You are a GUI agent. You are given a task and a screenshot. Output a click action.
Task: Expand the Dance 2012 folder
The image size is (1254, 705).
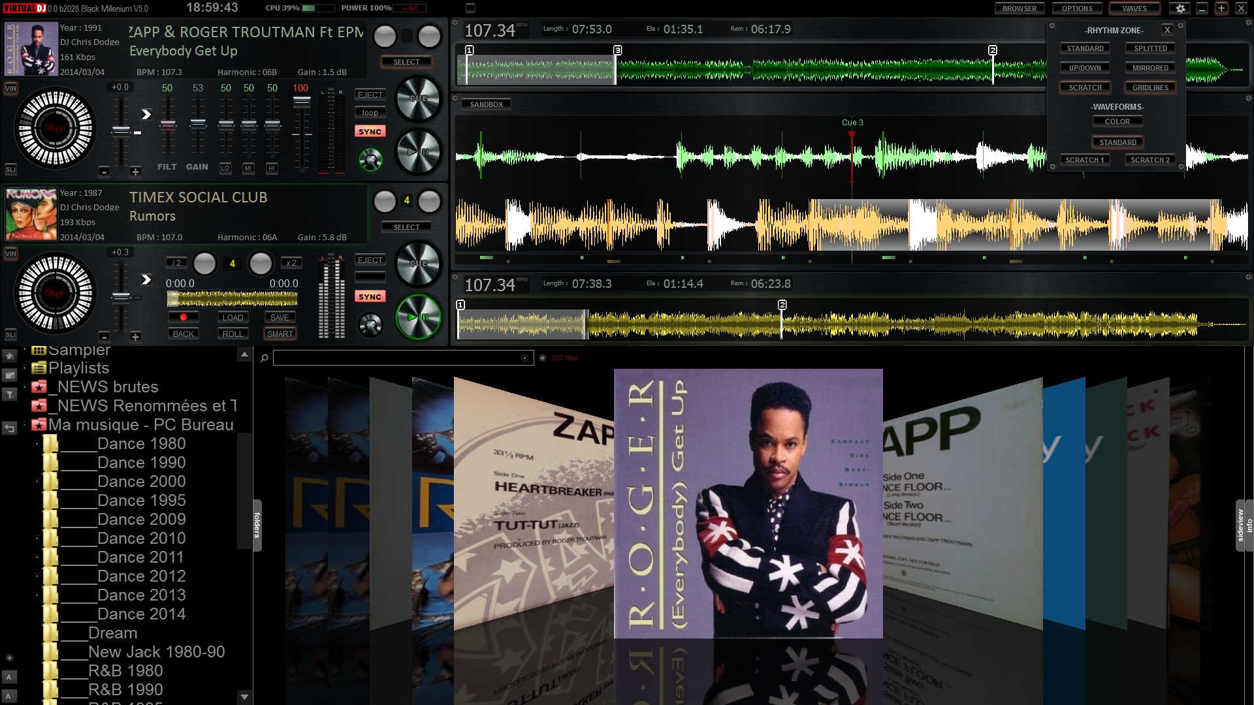[37, 576]
